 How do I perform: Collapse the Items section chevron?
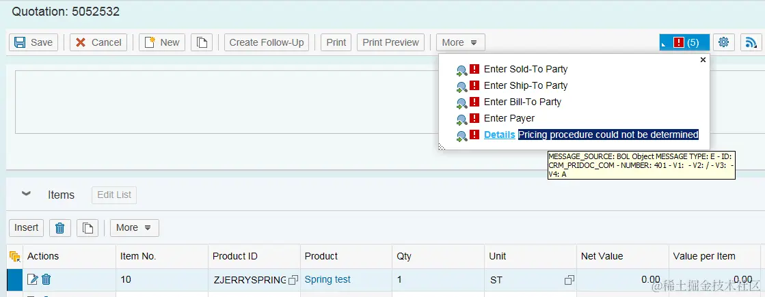tap(27, 194)
